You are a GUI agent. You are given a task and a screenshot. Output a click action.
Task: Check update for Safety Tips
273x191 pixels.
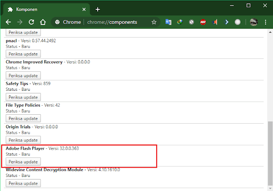point(23,97)
